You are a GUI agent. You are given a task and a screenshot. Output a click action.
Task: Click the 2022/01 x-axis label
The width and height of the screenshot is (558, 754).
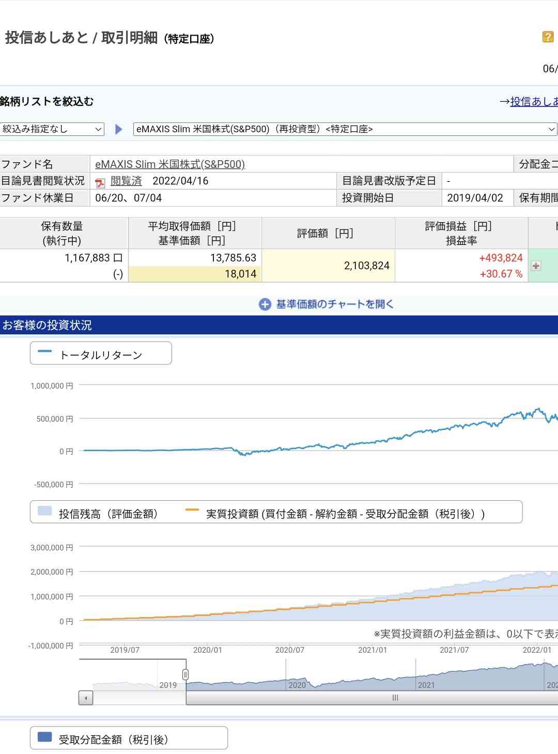(537, 650)
